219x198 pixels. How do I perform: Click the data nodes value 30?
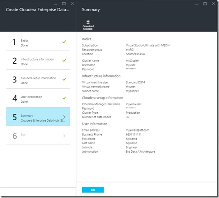point(127,117)
